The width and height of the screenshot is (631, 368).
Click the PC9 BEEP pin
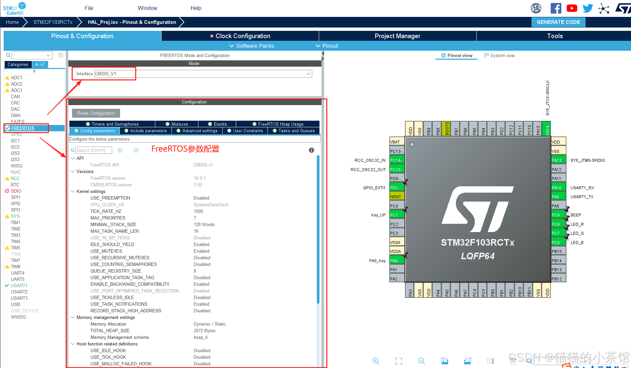pyautogui.click(x=558, y=215)
